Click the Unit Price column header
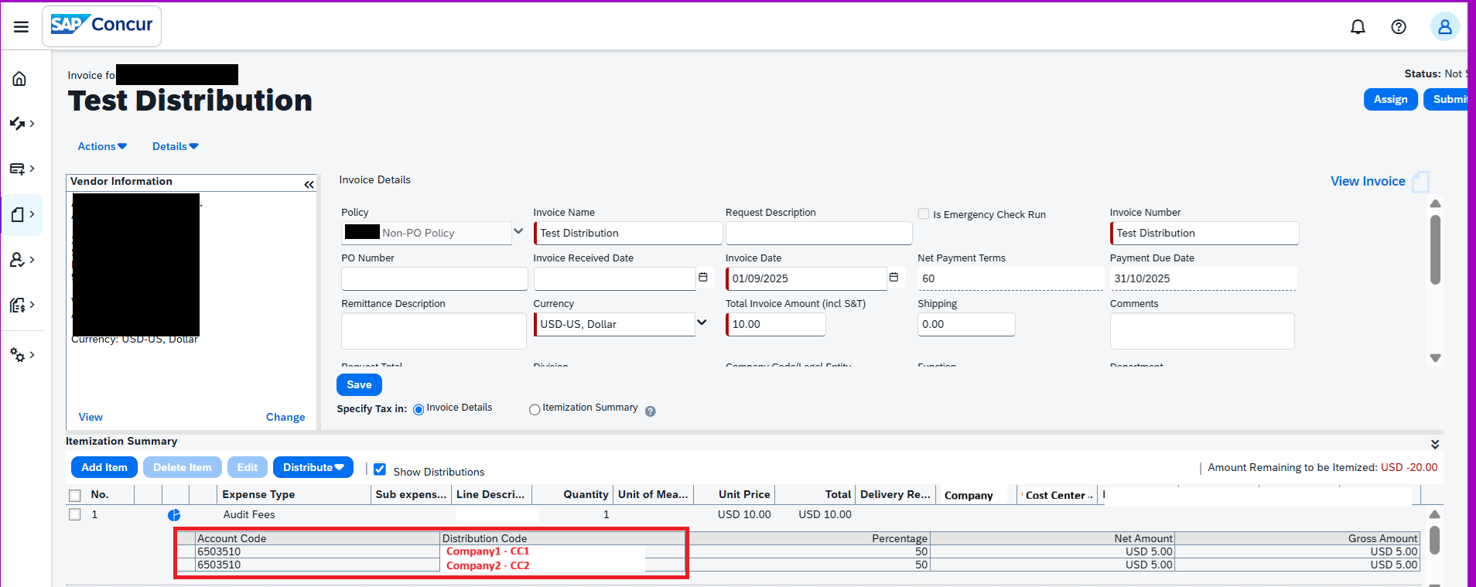This screenshot has height=587, width=1476. coord(744,495)
